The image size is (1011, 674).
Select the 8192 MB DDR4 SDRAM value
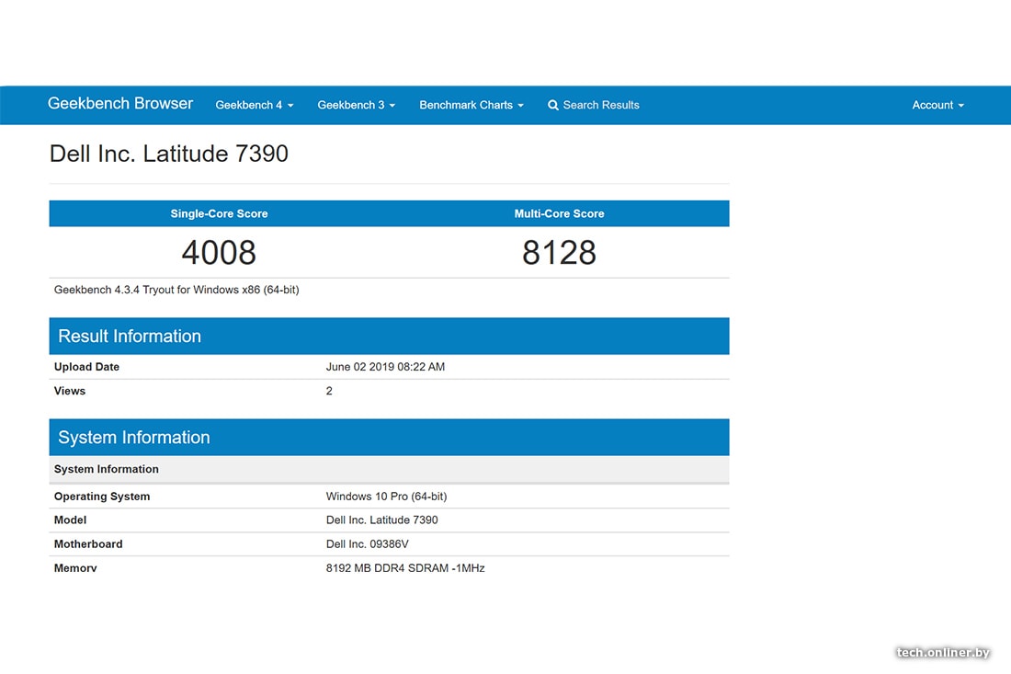405,567
